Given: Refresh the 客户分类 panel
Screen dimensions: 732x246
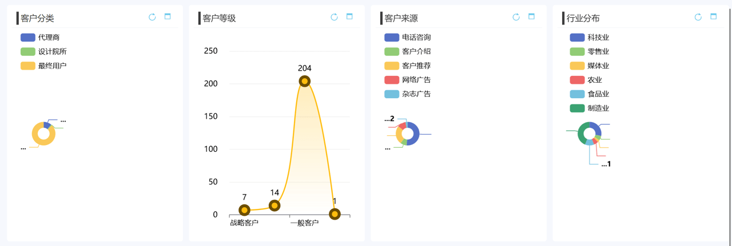Looking at the screenshot, I should 152,17.
